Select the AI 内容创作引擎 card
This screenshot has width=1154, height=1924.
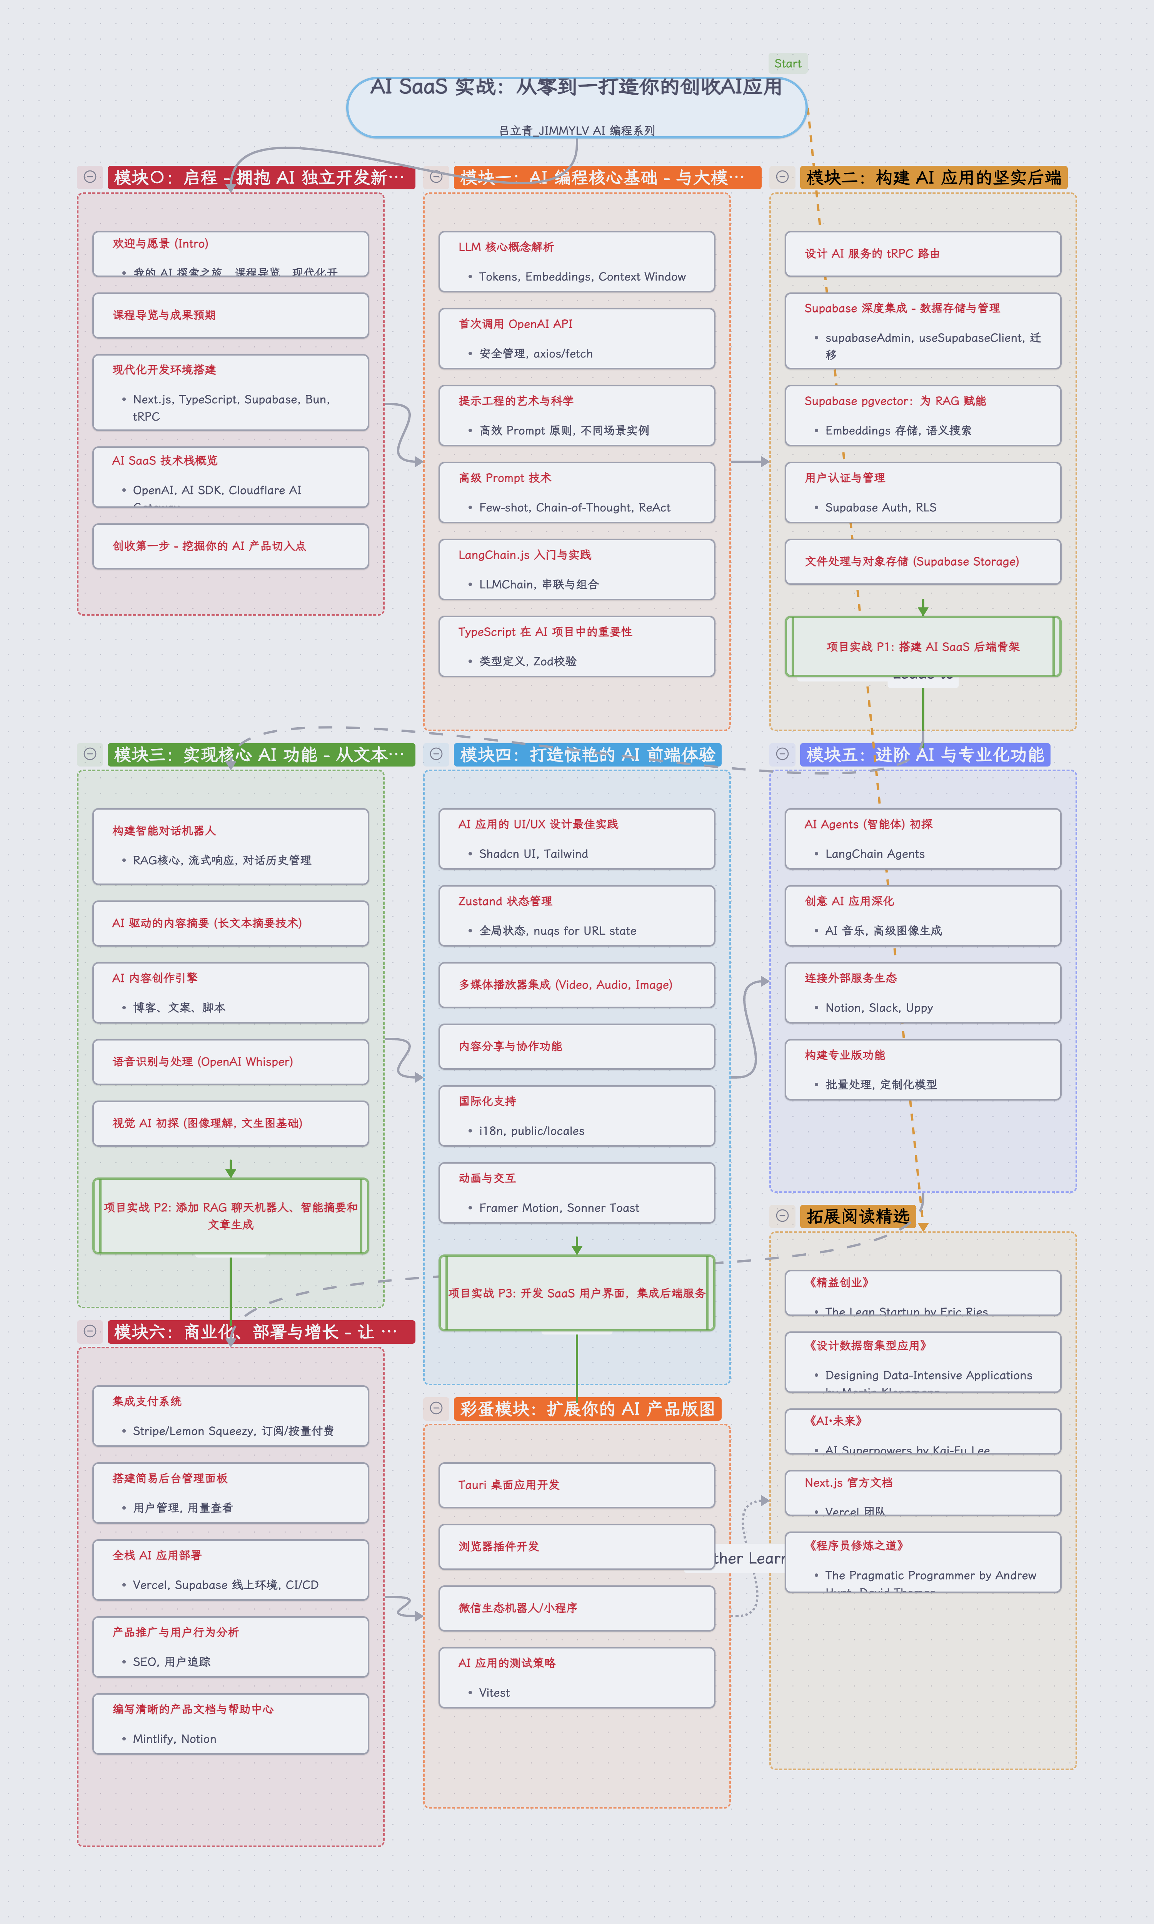(x=230, y=992)
